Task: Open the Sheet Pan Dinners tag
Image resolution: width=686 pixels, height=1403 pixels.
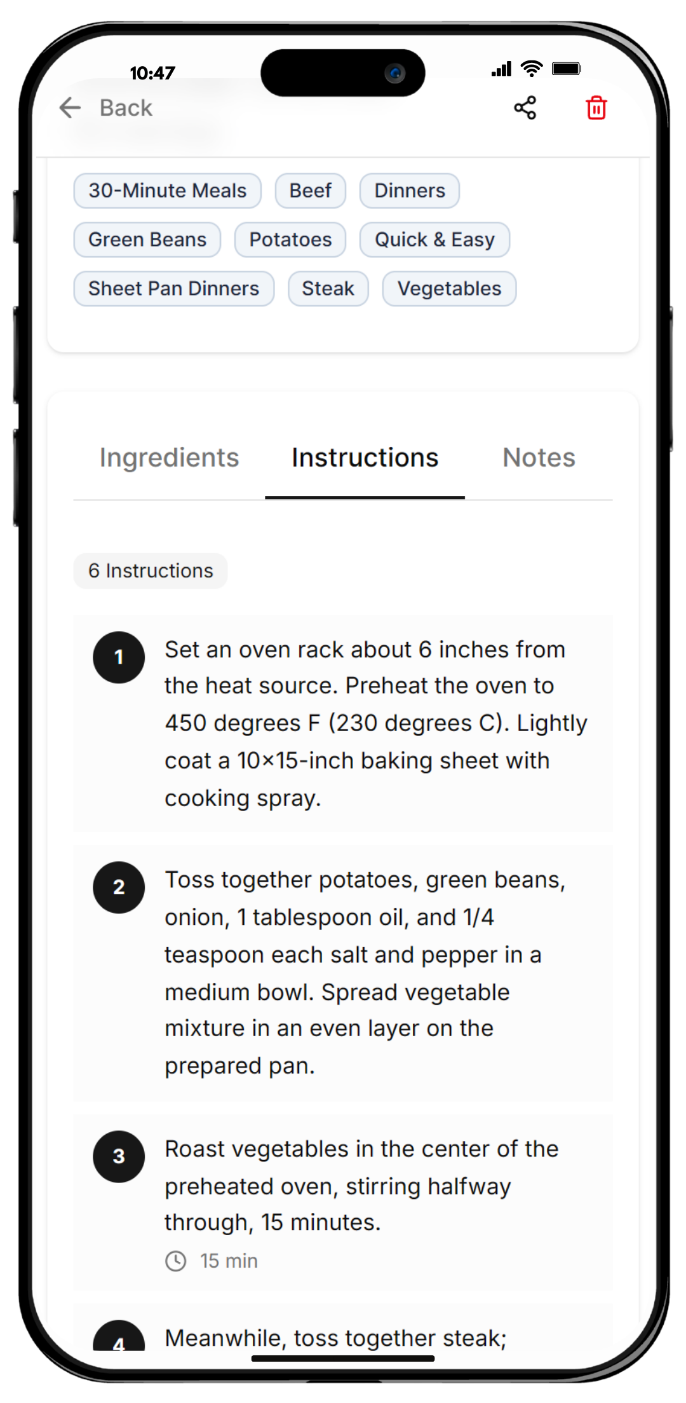Action: [173, 289]
